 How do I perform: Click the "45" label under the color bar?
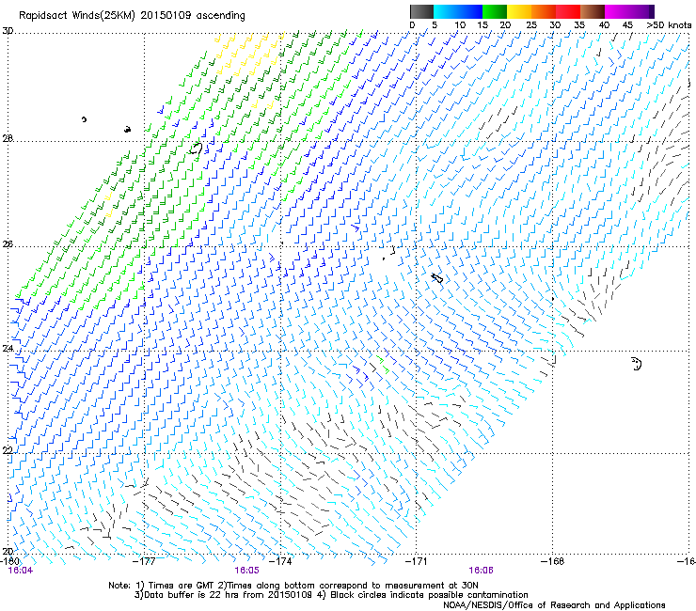click(x=627, y=25)
